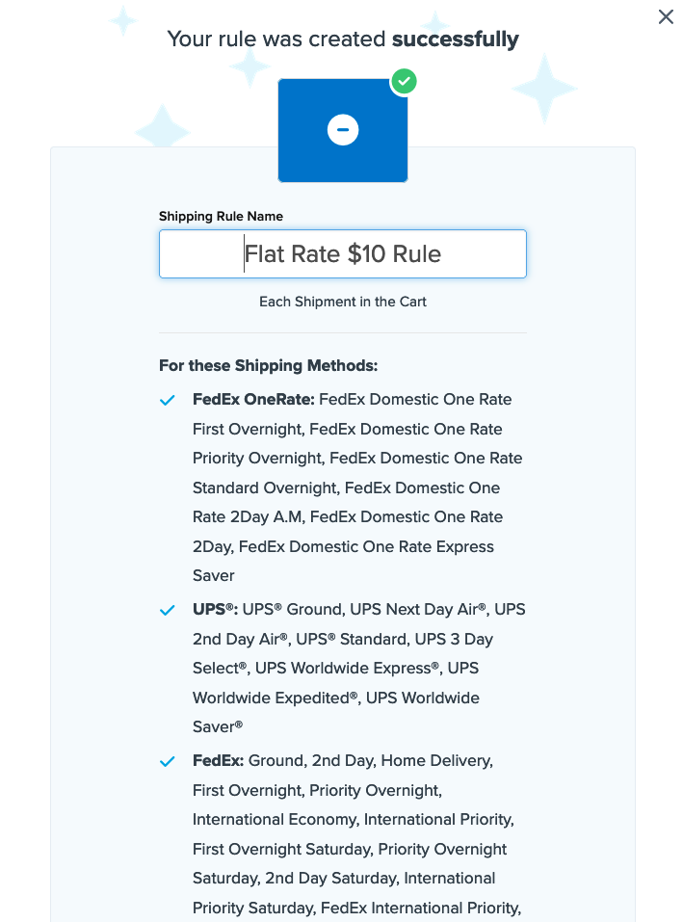Click the bold FedEx OneRate label
The height and width of the screenshot is (922, 683).
253,400
